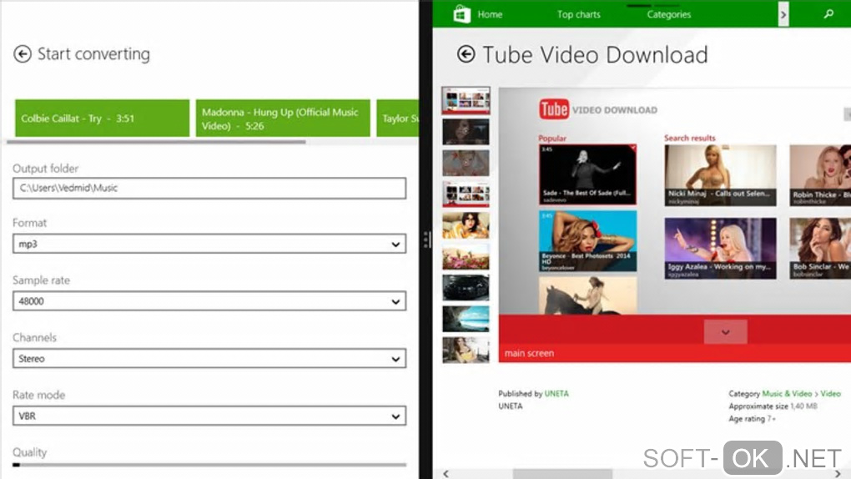The height and width of the screenshot is (479, 851).
Task: Select the second screenshot thumbnail
Action: pos(466,132)
